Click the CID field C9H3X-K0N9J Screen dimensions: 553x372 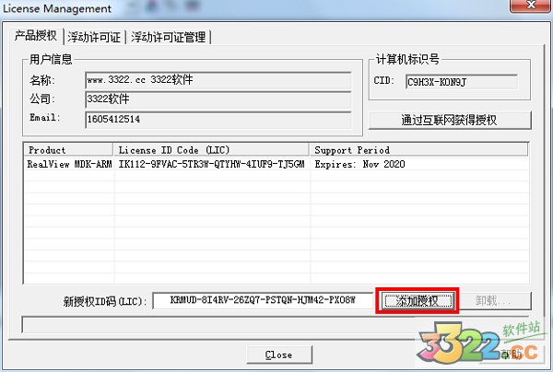[x=462, y=82]
